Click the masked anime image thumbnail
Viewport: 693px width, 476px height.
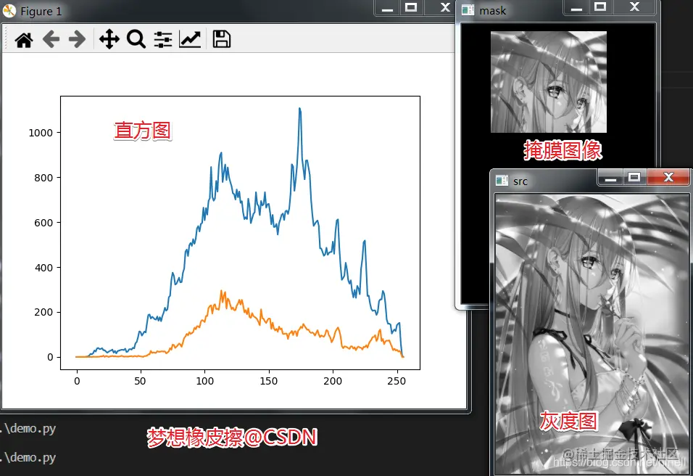pos(548,81)
